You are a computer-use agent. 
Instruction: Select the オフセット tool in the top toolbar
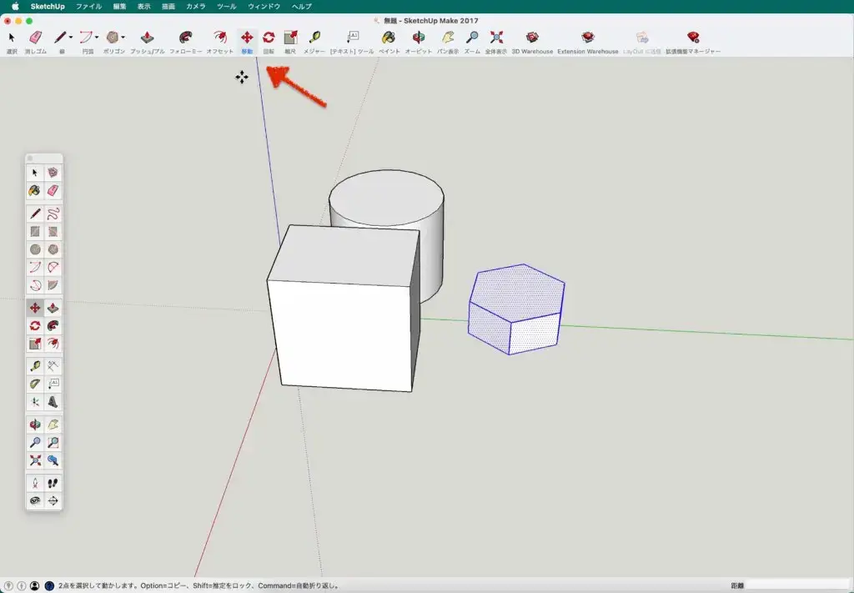220,38
